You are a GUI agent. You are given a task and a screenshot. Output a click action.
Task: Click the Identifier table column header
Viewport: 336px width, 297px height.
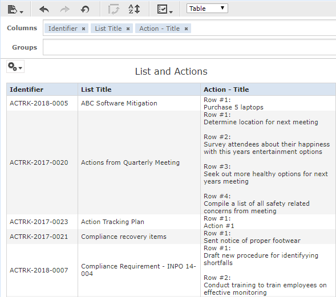click(x=42, y=89)
